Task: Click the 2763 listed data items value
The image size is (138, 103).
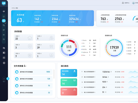Action: pyautogui.click(x=118, y=19)
